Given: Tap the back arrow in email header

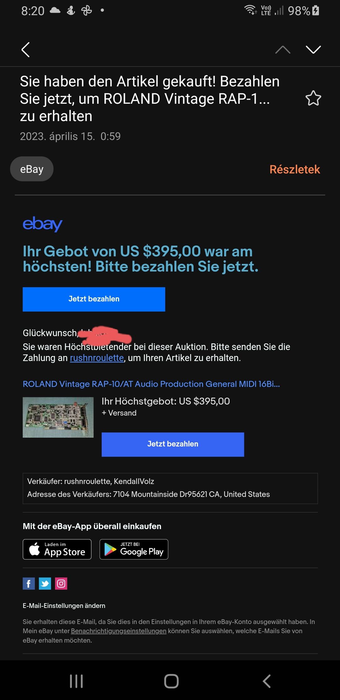Looking at the screenshot, I should coord(25,50).
